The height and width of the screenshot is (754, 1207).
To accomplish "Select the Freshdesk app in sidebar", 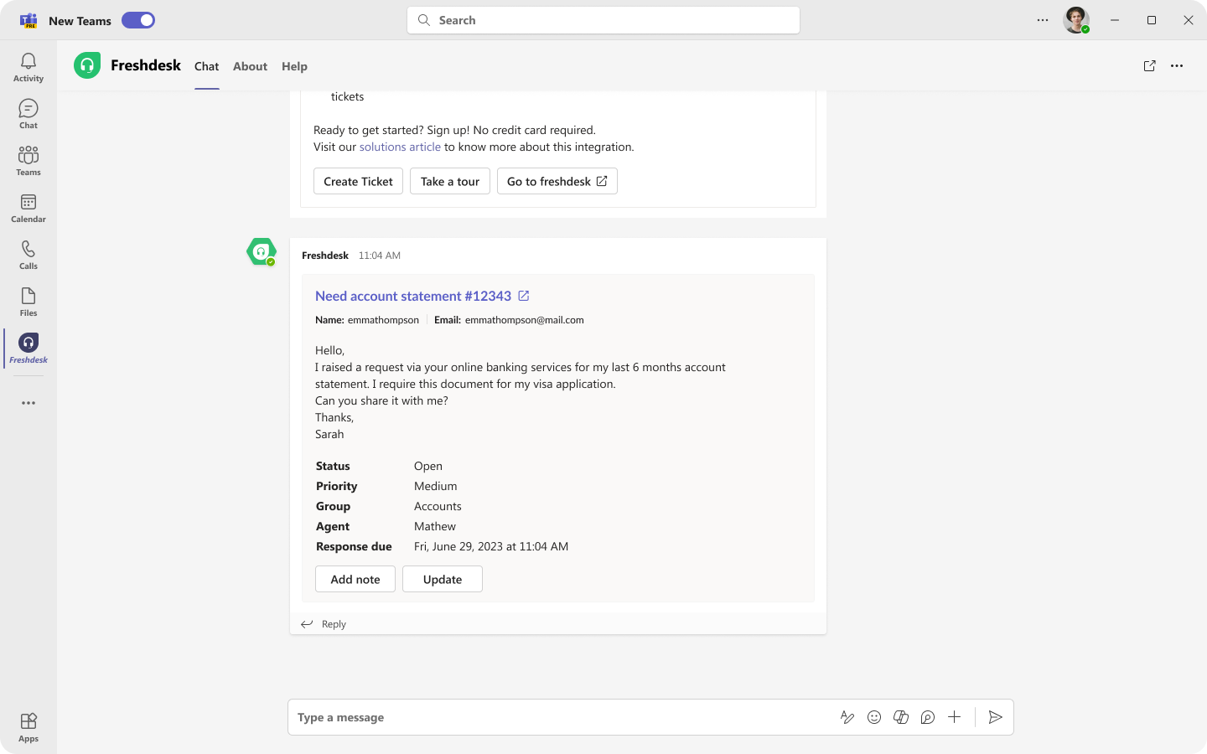I will pyautogui.click(x=28, y=349).
